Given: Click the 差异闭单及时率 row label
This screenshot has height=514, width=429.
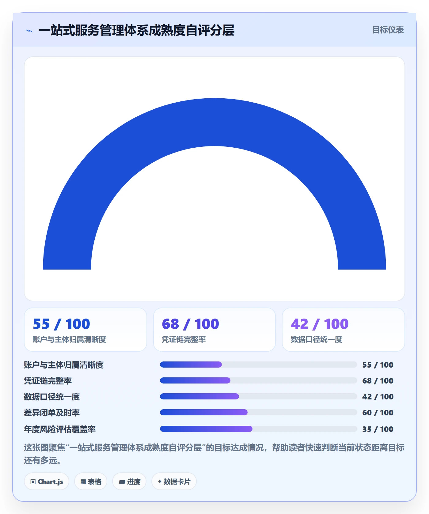Looking at the screenshot, I should 52,413.
